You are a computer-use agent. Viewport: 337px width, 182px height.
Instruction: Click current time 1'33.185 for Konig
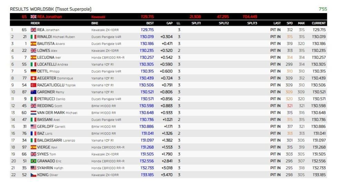coord(319,175)
